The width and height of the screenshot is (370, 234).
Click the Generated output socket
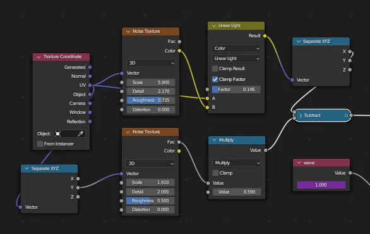click(x=90, y=68)
